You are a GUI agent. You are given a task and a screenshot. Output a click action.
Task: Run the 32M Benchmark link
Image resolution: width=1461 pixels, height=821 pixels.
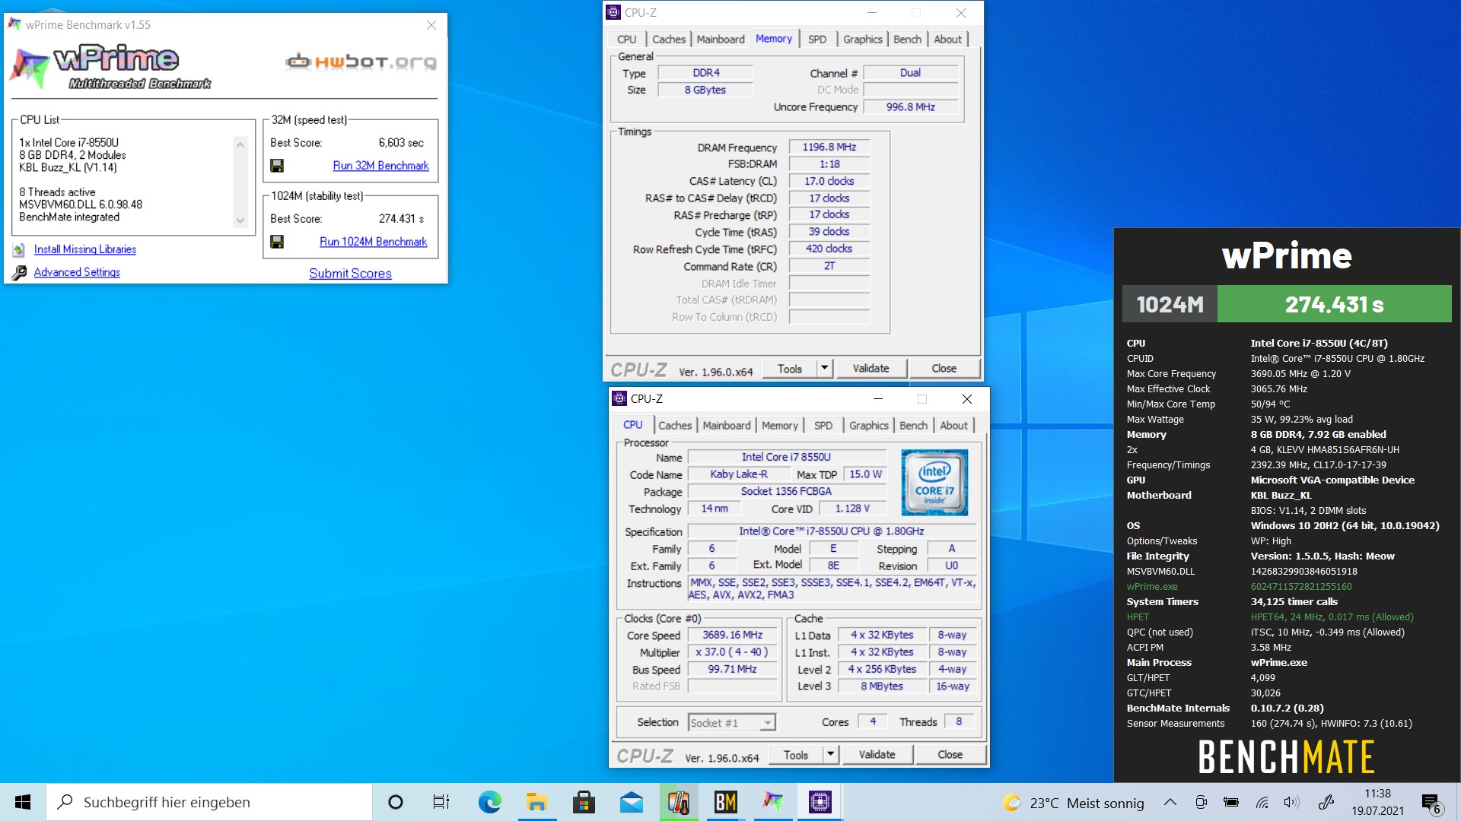point(380,166)
